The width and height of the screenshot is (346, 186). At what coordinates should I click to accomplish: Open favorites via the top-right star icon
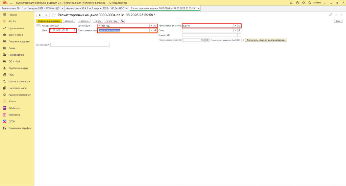(x=303, y=3)
